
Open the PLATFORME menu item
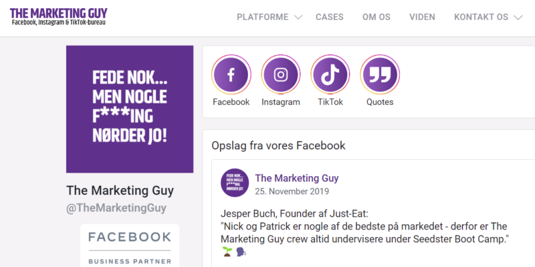[263, 17]
